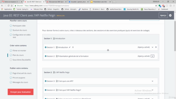Open Tutorial Spring Boot bookmark

(21, 9)
